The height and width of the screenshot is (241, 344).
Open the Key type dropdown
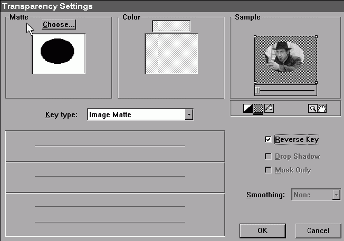[x=189, y=114]
